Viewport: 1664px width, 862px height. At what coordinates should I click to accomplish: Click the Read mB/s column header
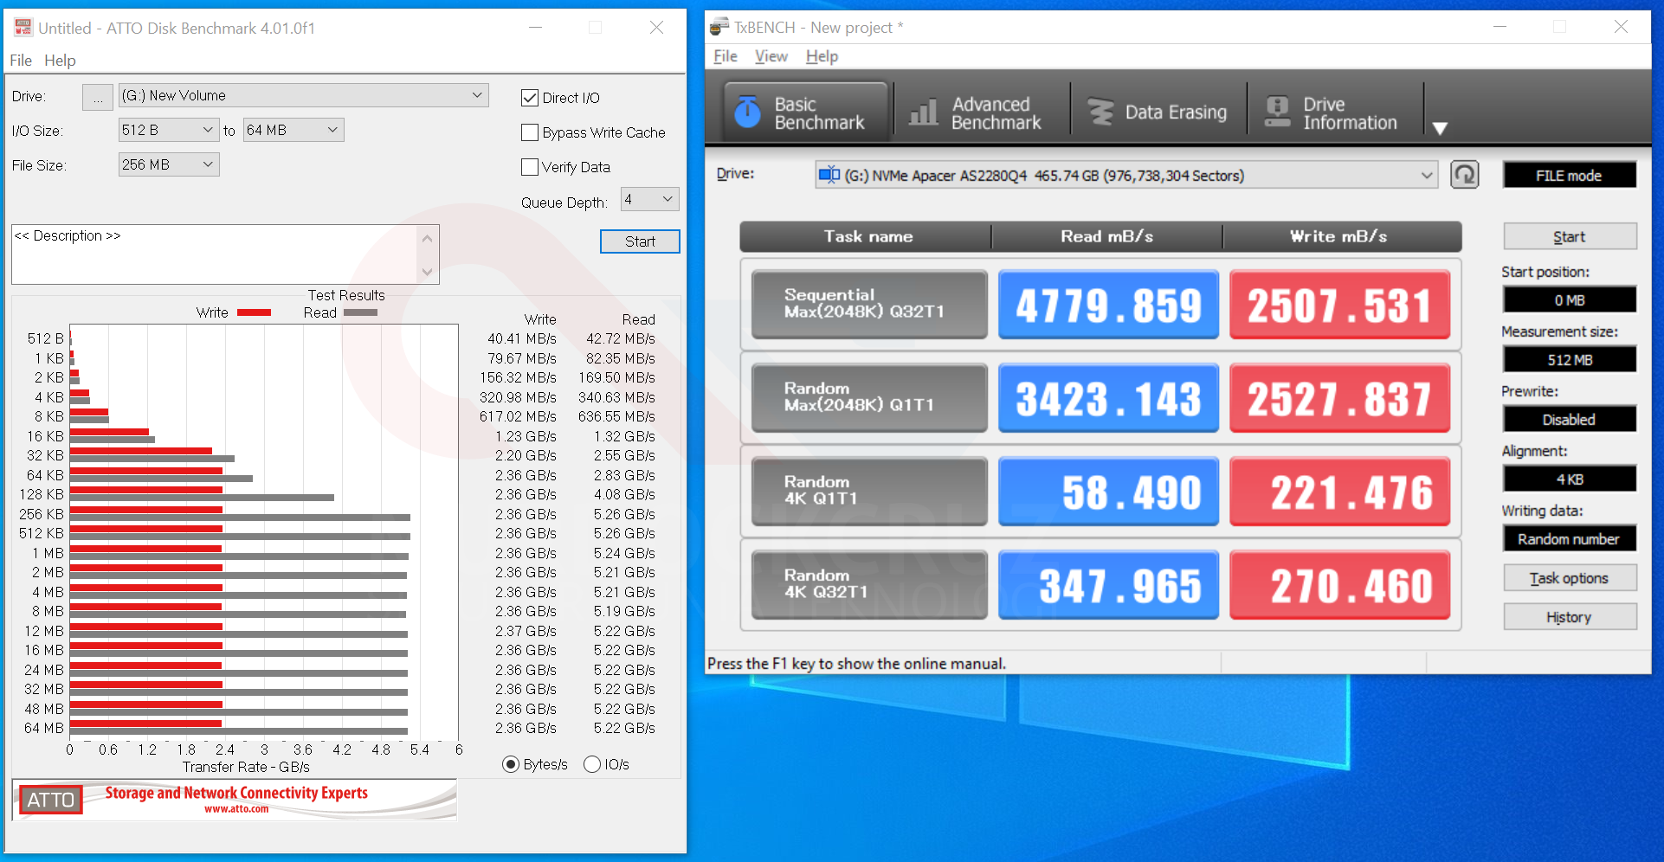click(1106, 236)
